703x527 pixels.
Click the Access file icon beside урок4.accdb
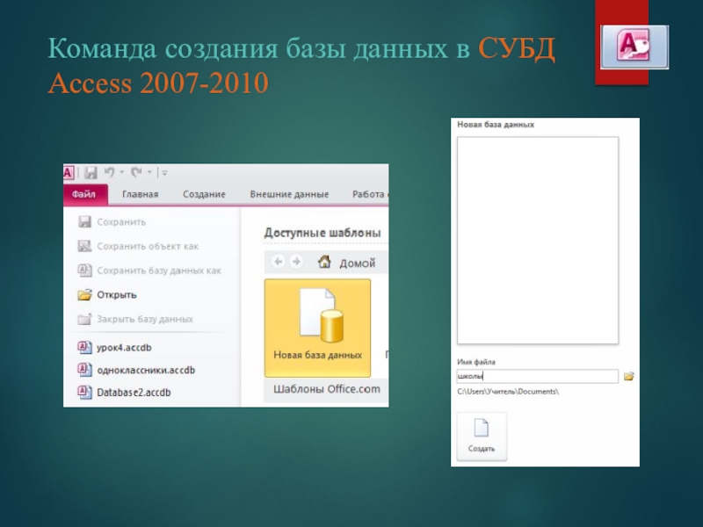tap(84, 347)
